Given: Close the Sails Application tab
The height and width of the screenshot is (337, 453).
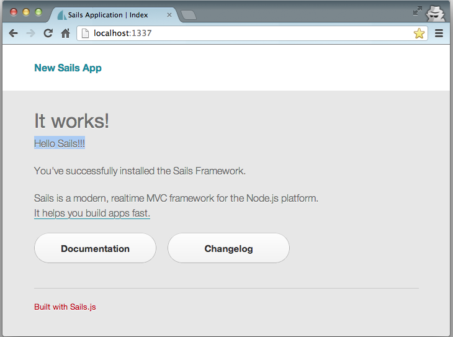Looking at the screenshot, I should pyautogui.click(x=169, y=15).
